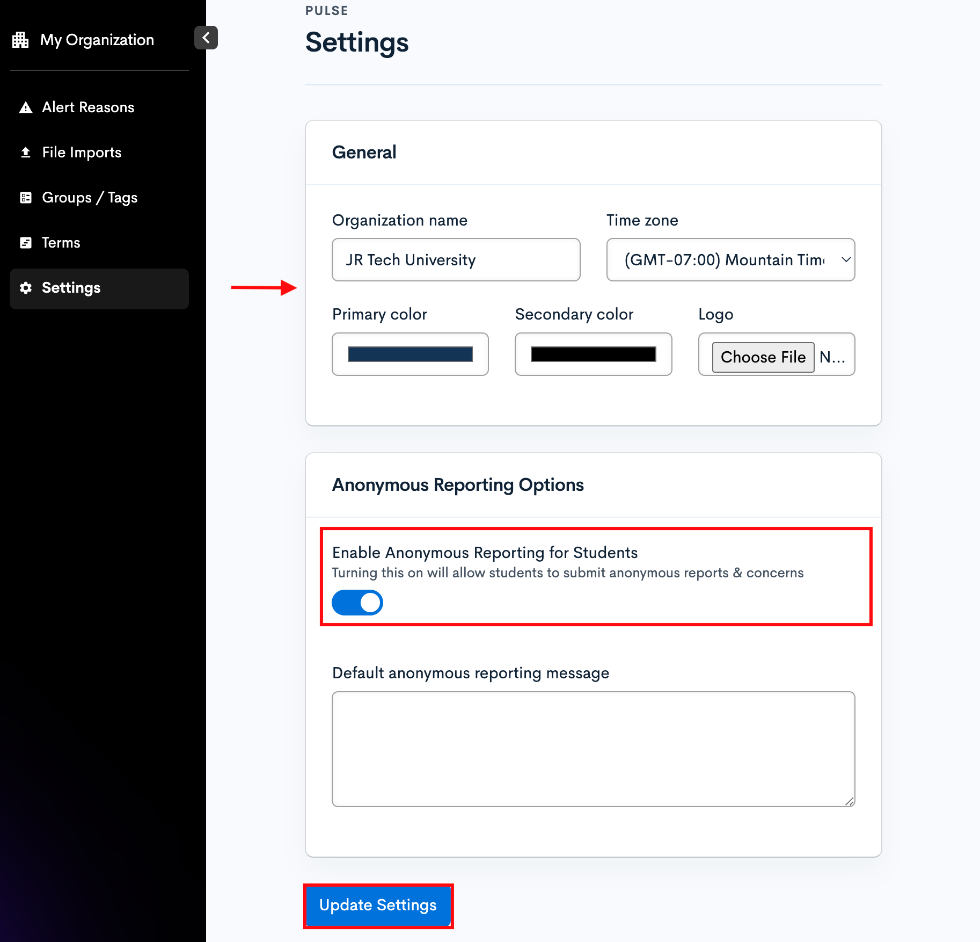The height and width of the screenshot is (942, 980).
Task: Click the textarea resize handle corner
Action: tap(849, 801)
